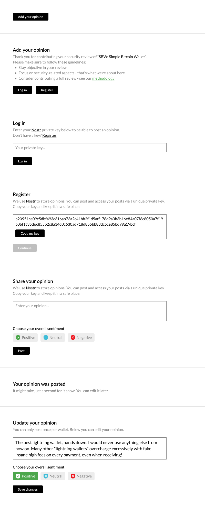The image size is (205, 506).
Task: Select the green Positive sentiment icon
Action: point(18,337)
